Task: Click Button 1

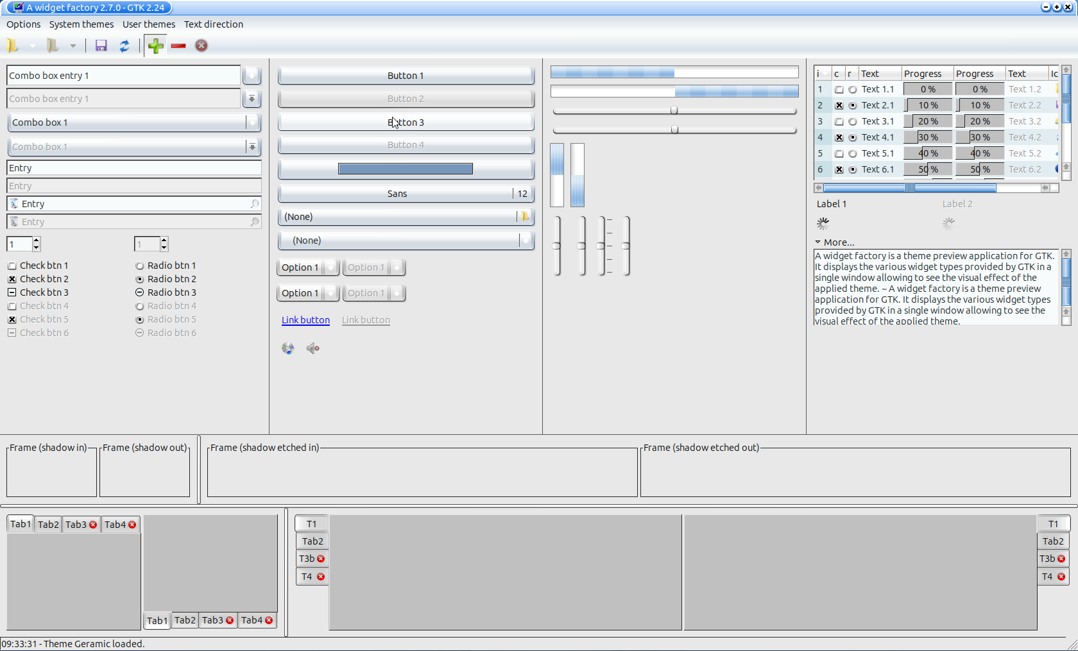Action: (406, 75)
